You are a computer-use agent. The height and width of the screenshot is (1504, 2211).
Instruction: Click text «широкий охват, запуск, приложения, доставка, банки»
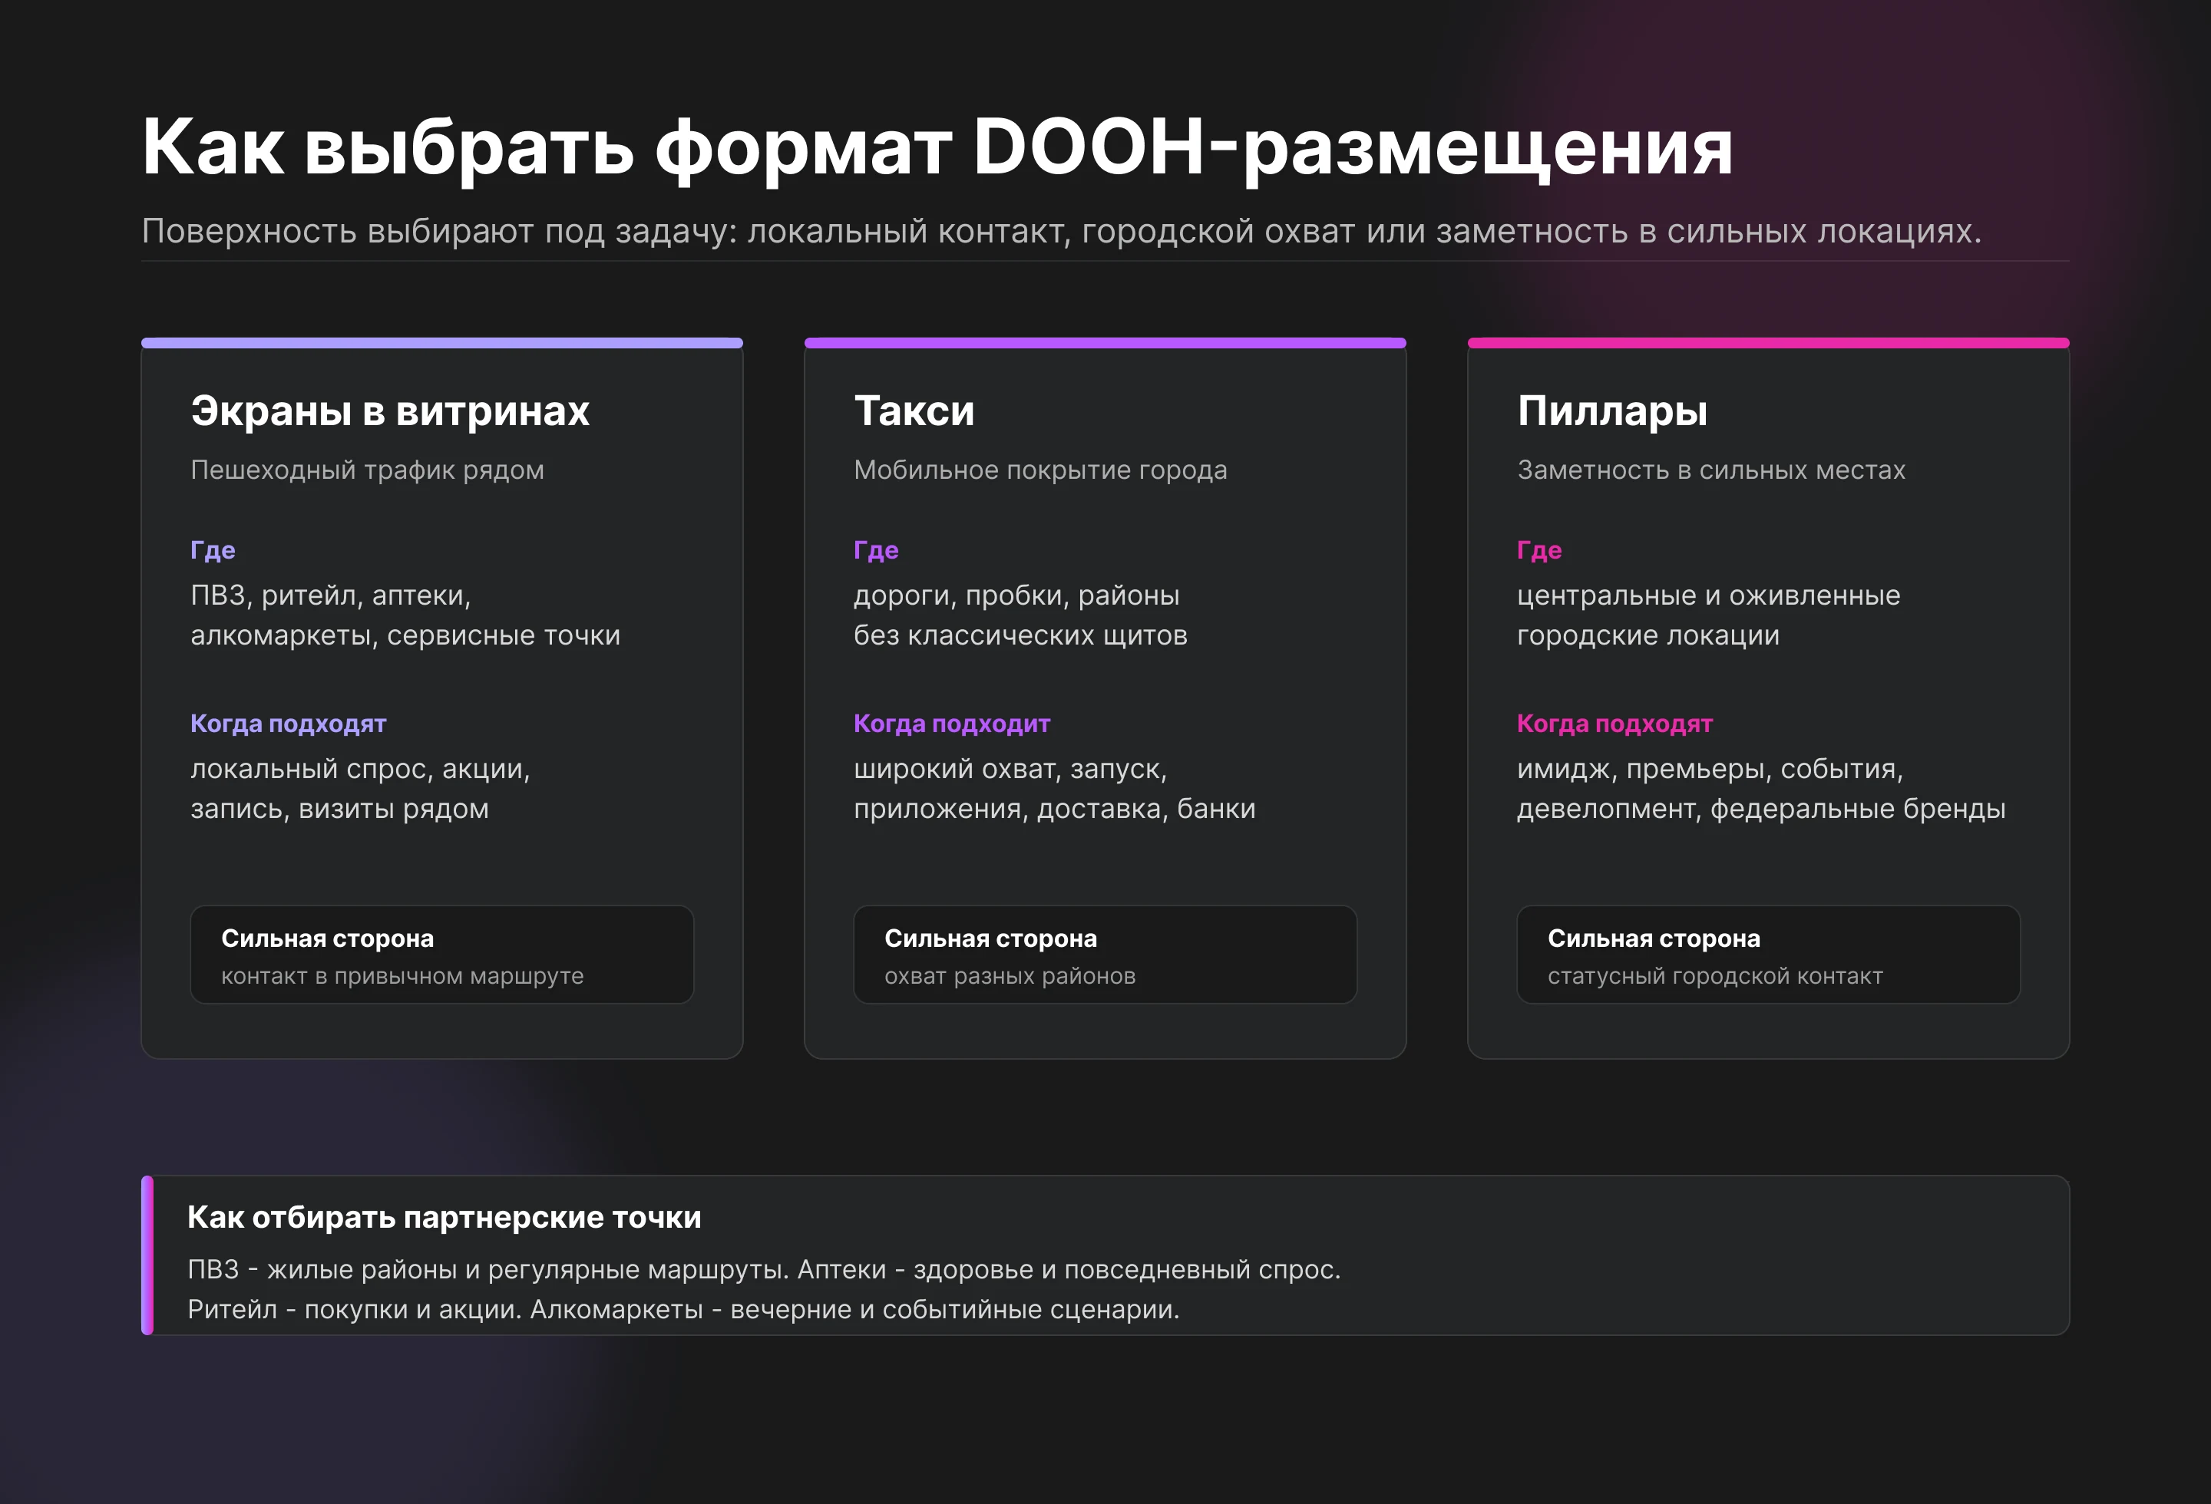pyautogui.click(x=1055, y=789)
